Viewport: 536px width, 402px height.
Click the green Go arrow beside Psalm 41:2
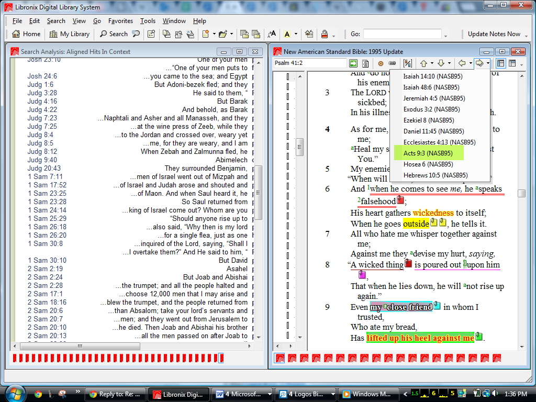[353, 63]
